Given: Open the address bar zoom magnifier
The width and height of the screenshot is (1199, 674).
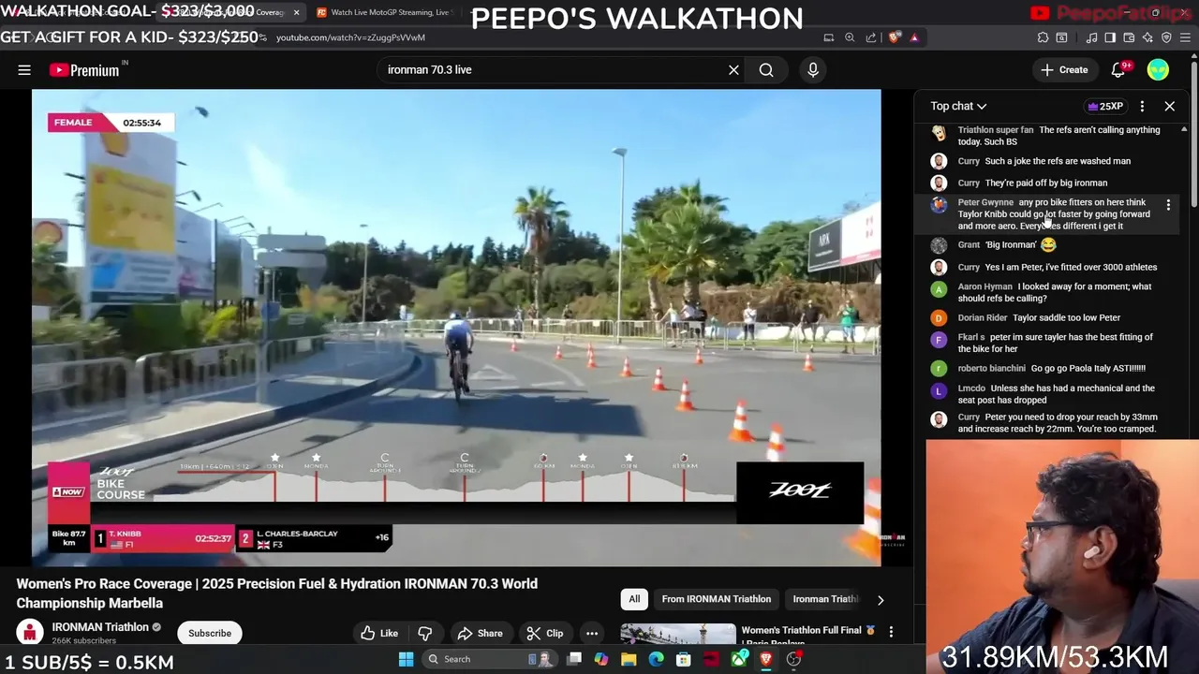Looking at the screenshot, I should coord(850,37).
